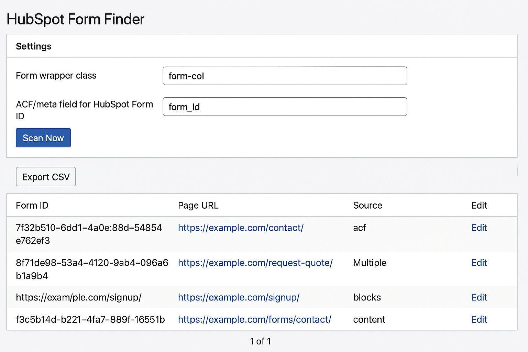Select the Edit column header
The image size is (528, 352).
(479, 206)
